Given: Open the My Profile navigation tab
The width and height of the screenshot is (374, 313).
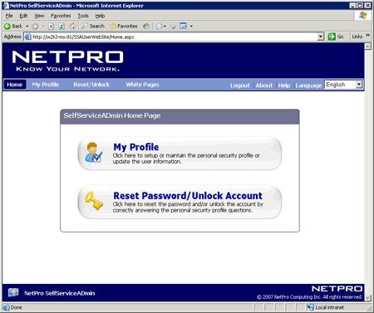Looking at the screenshot, I should coord(46,85).
